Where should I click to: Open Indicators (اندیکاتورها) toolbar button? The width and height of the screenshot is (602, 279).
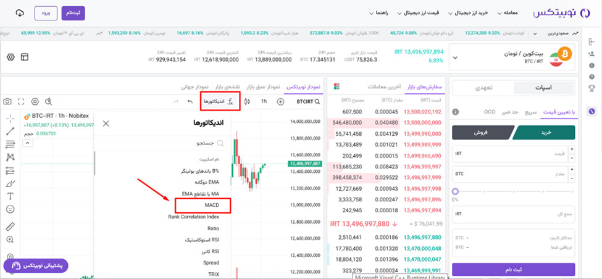coord(220,101)
